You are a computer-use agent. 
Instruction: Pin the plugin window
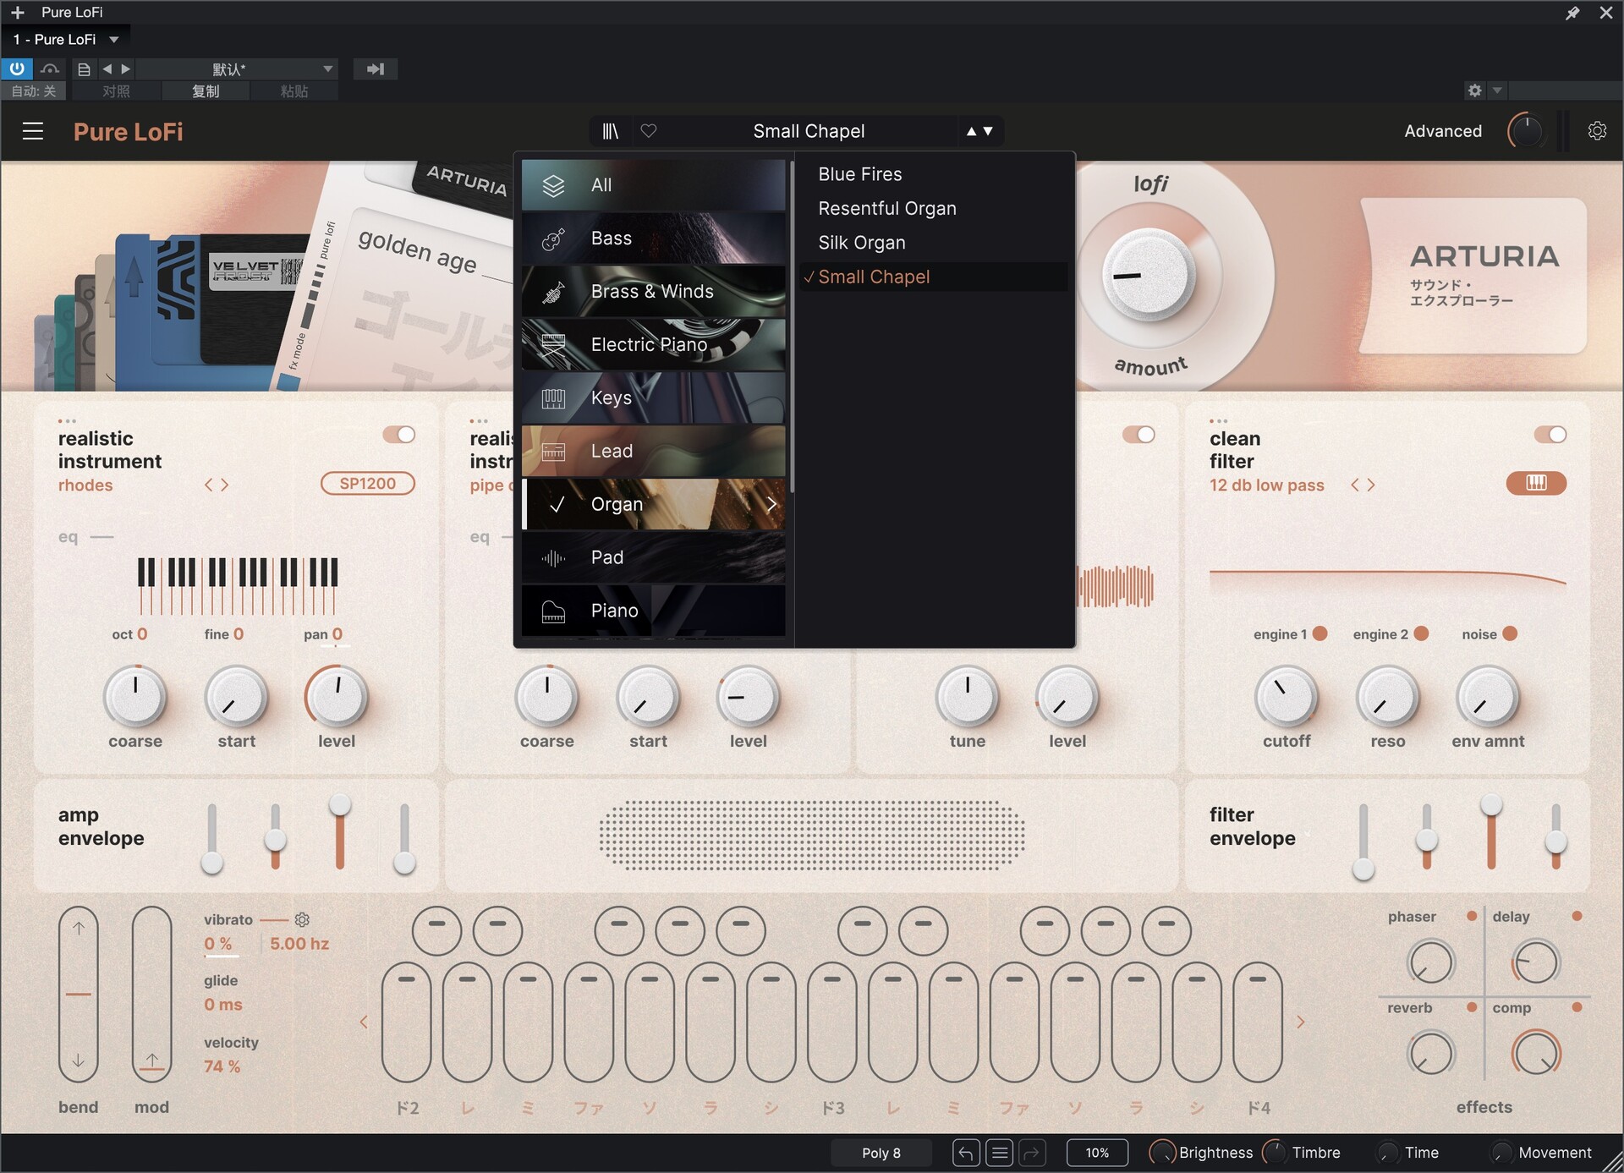1572,13
